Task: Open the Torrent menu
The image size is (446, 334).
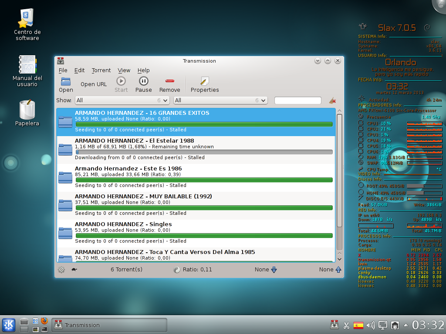Action: click(101, 70)
